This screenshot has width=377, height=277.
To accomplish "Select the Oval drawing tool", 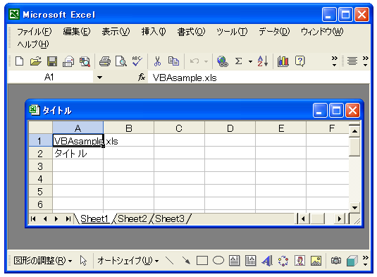I will (x=218, y=260).
